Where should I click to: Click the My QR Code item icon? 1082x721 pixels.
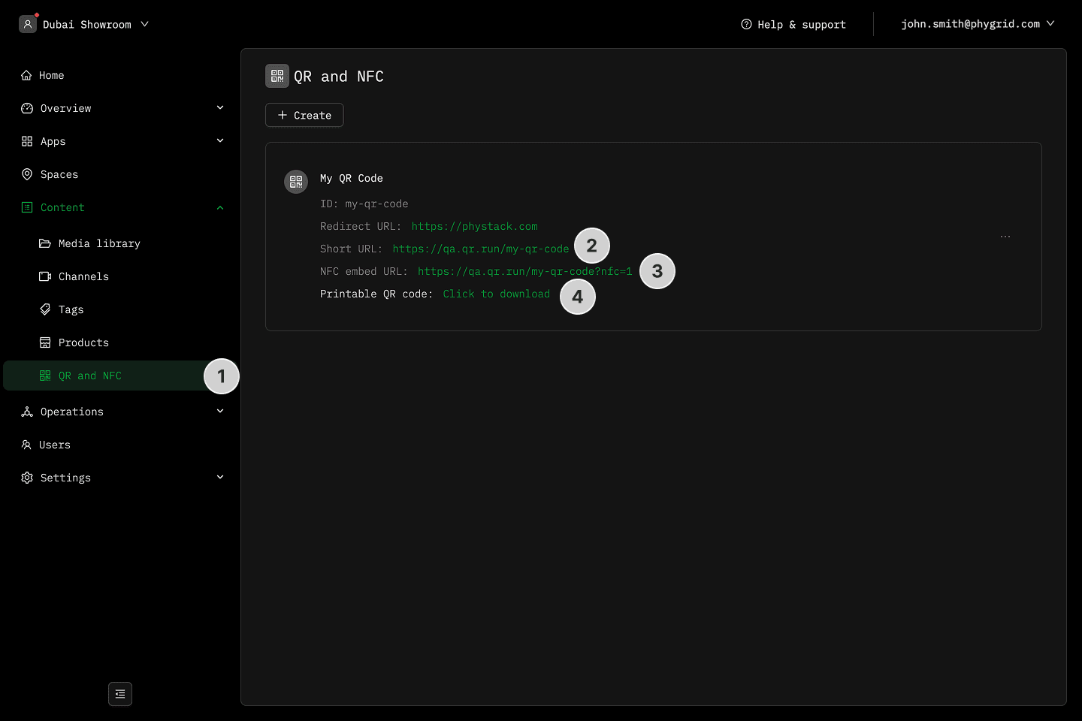(x=296, y=182)
